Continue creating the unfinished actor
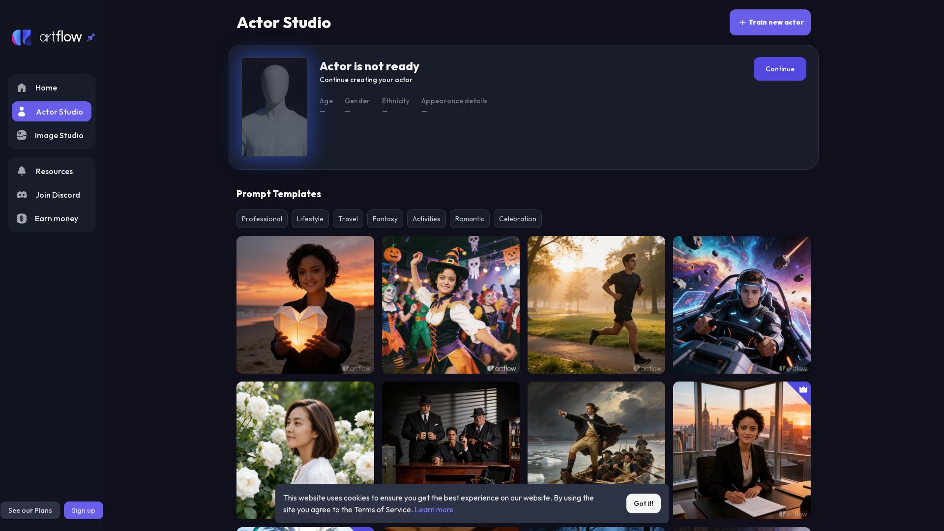 click(779, 69)
